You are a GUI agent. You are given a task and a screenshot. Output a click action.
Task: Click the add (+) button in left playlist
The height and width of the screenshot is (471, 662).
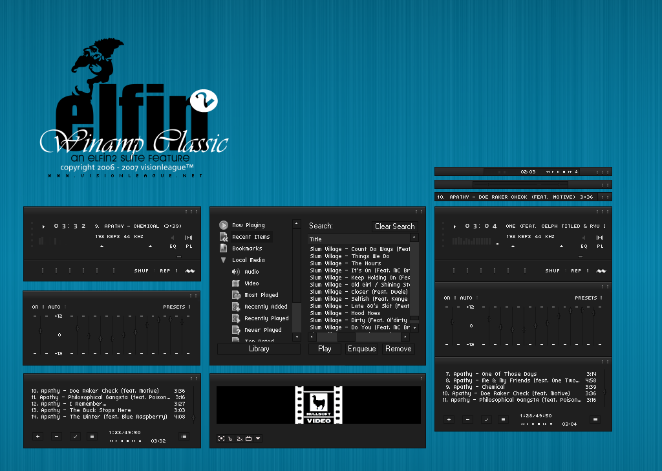(x=37, y=436)
